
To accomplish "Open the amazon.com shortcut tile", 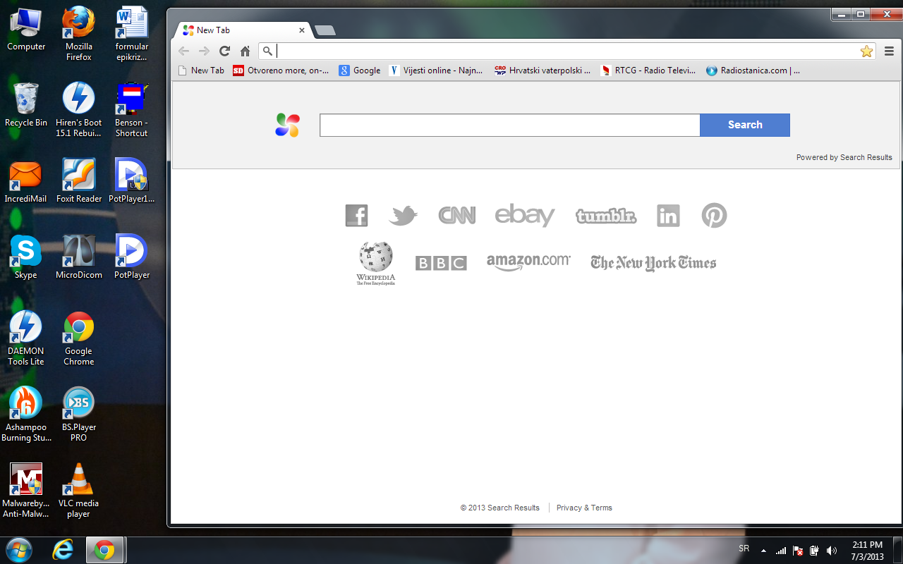I will [528, 262].
